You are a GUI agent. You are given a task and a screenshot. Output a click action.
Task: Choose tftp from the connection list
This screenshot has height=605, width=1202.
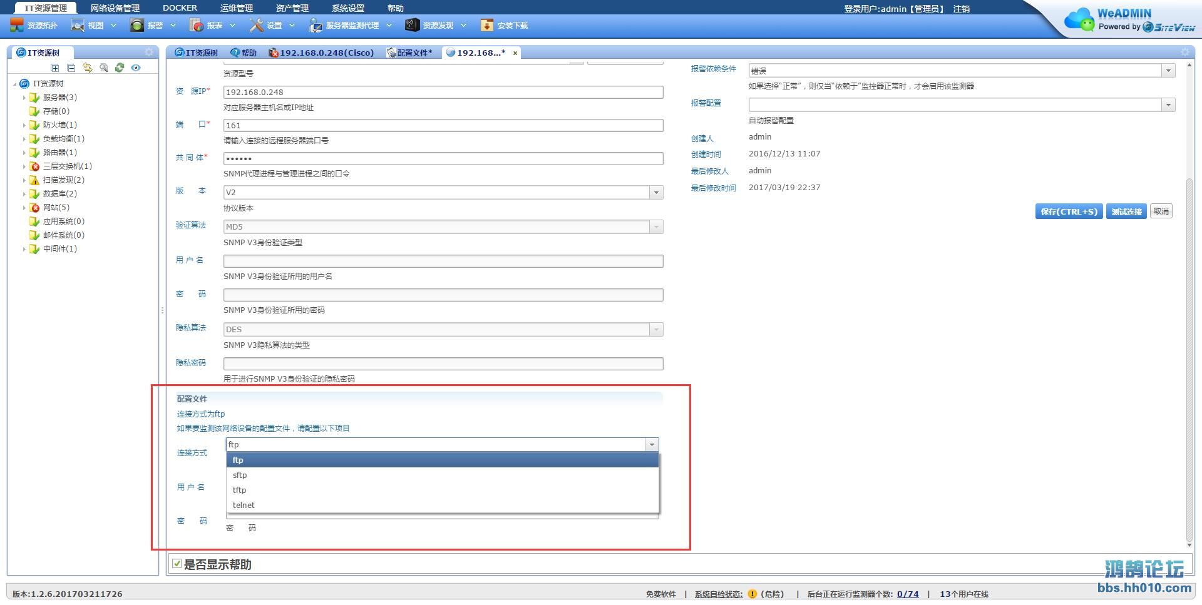(443, 490)
